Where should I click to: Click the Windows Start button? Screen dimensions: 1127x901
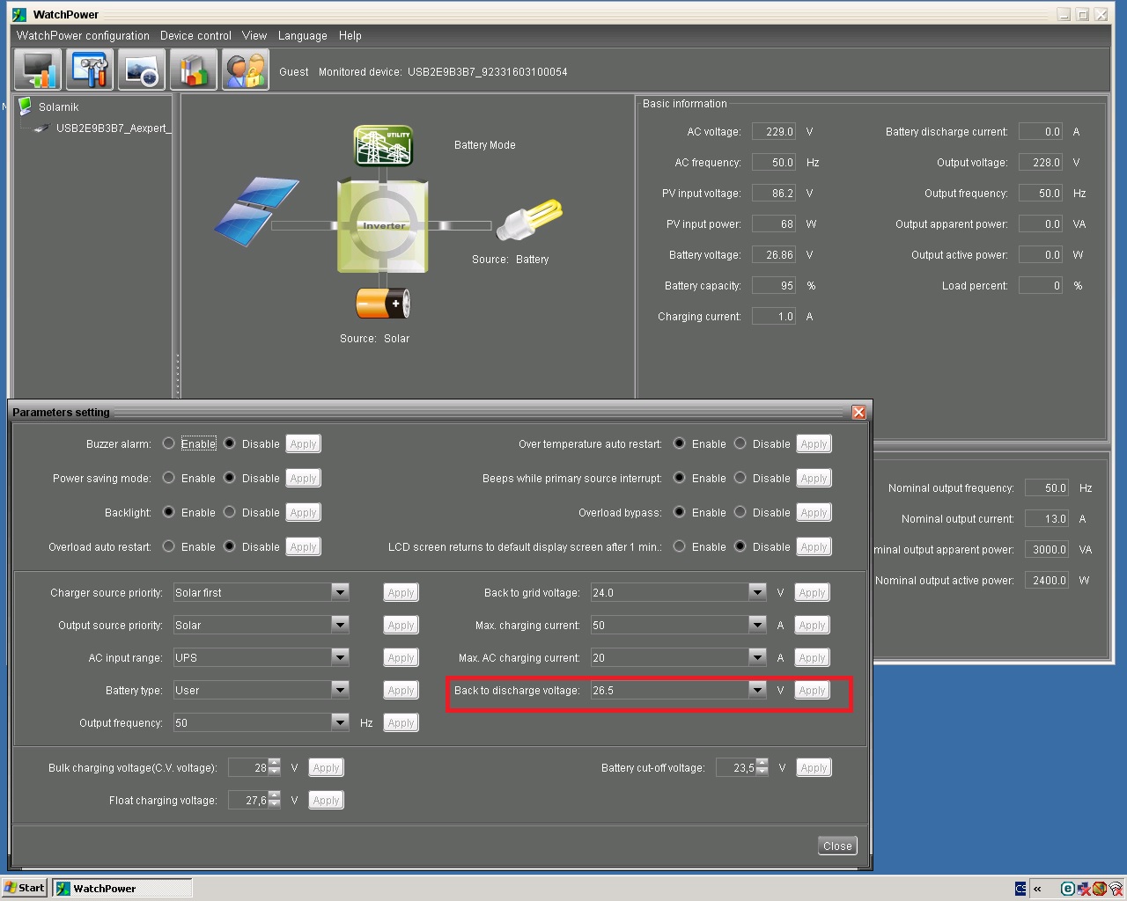pyautogui.click(x=25, y=888)
